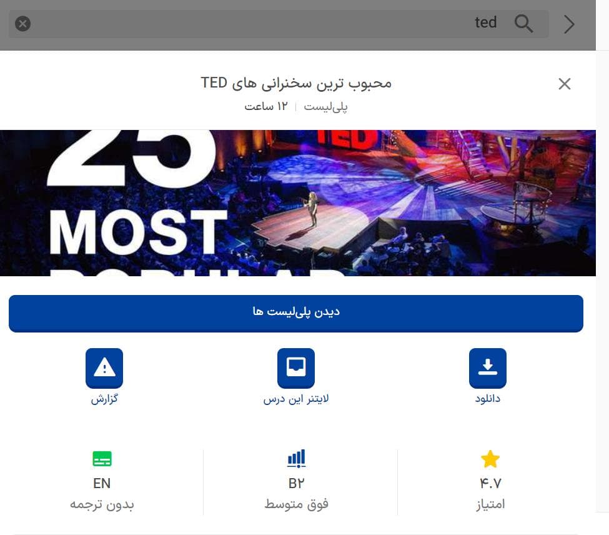
Task: Click the 'پلی‌لیست' type label
Action: pyautogui.click(x=325, y=106)
